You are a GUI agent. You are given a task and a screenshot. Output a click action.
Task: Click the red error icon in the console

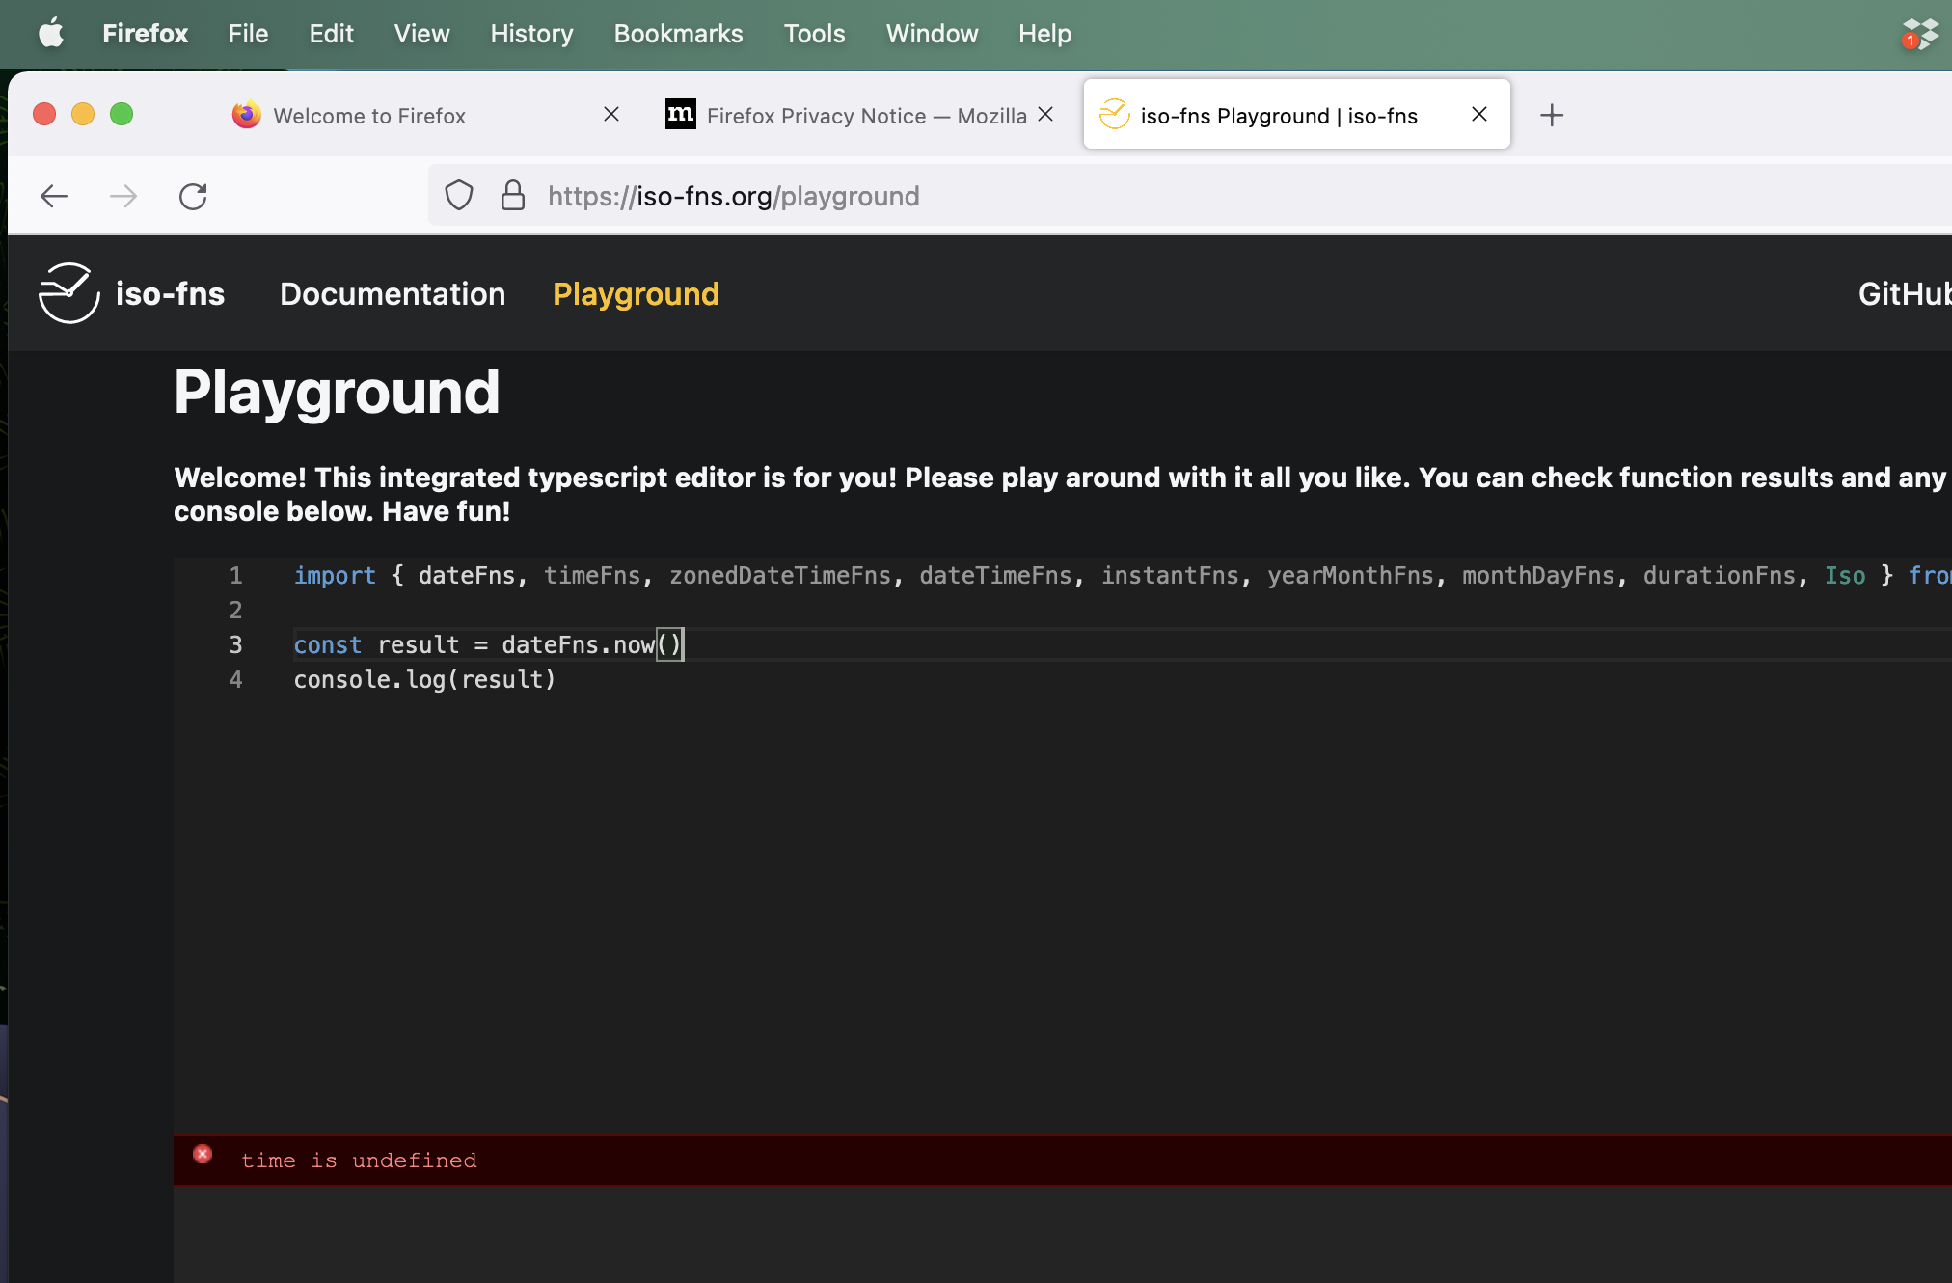pyautogui.click(x=203, y=1154)
